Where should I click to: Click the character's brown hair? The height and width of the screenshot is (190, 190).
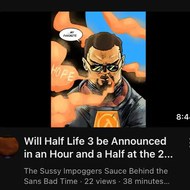tap(103, 42)
